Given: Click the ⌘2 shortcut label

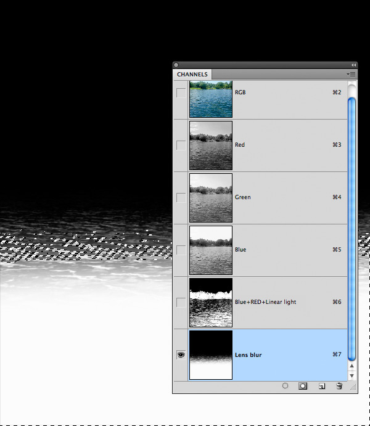Looking at the screenshot, I should [x=337, y=92].
